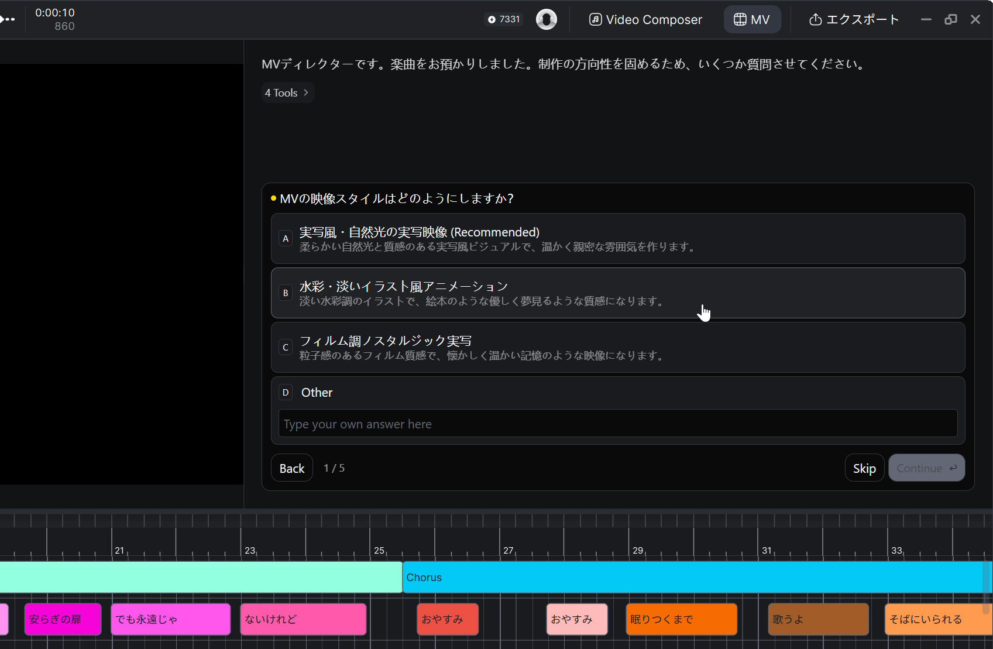The image size is (993, 649).
Task: Click the timeline ruler at bar 21
Action: [119, 550]
